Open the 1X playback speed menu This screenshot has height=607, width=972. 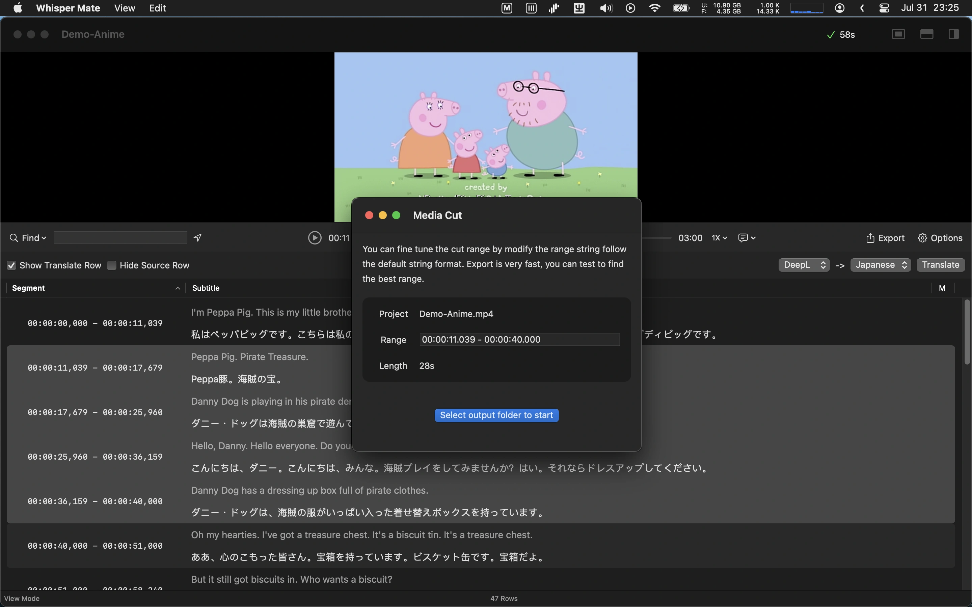[x=719, y=238]
